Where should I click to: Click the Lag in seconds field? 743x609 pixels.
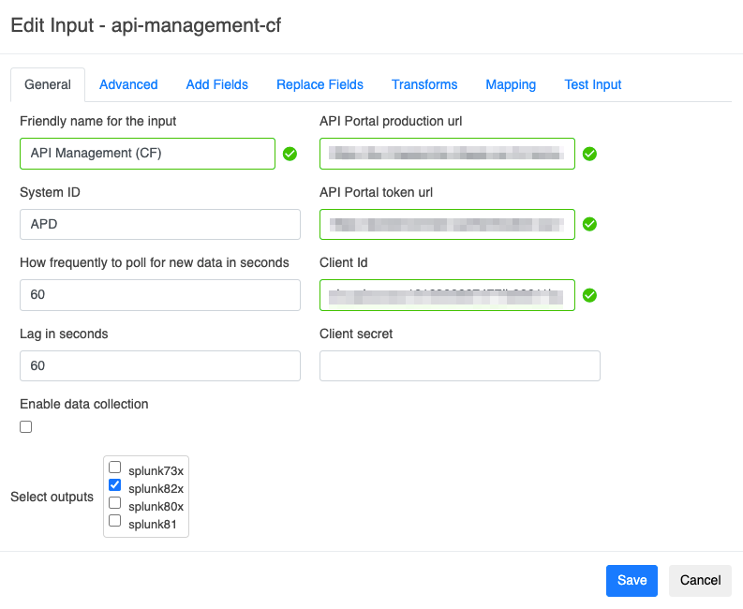(x=159, y=366)
